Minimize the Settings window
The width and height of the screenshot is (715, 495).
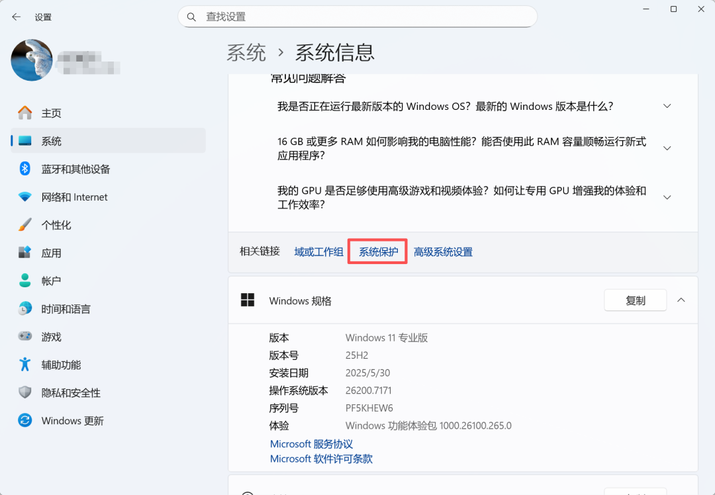coord(646,9)
